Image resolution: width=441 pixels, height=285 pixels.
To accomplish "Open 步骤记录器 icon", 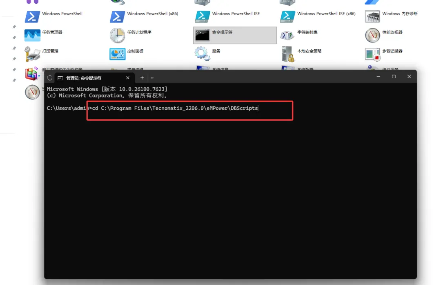I will click(372, 54).
